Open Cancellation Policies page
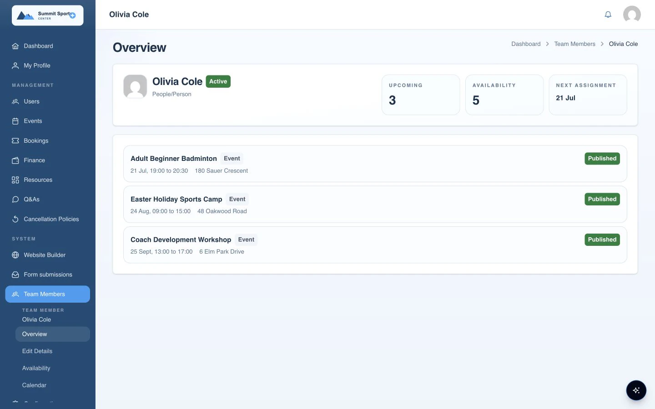655x409 pixels. tap(48, 219)
